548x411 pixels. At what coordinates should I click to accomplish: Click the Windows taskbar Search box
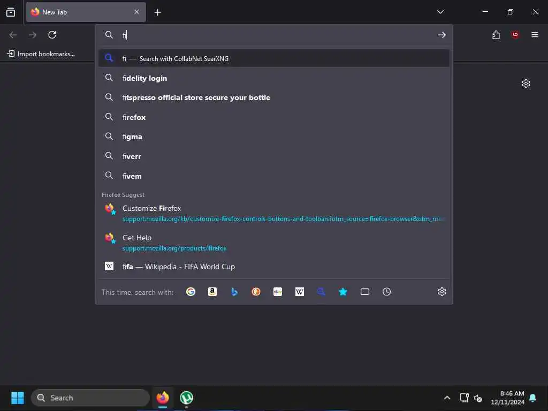point(90,398)
